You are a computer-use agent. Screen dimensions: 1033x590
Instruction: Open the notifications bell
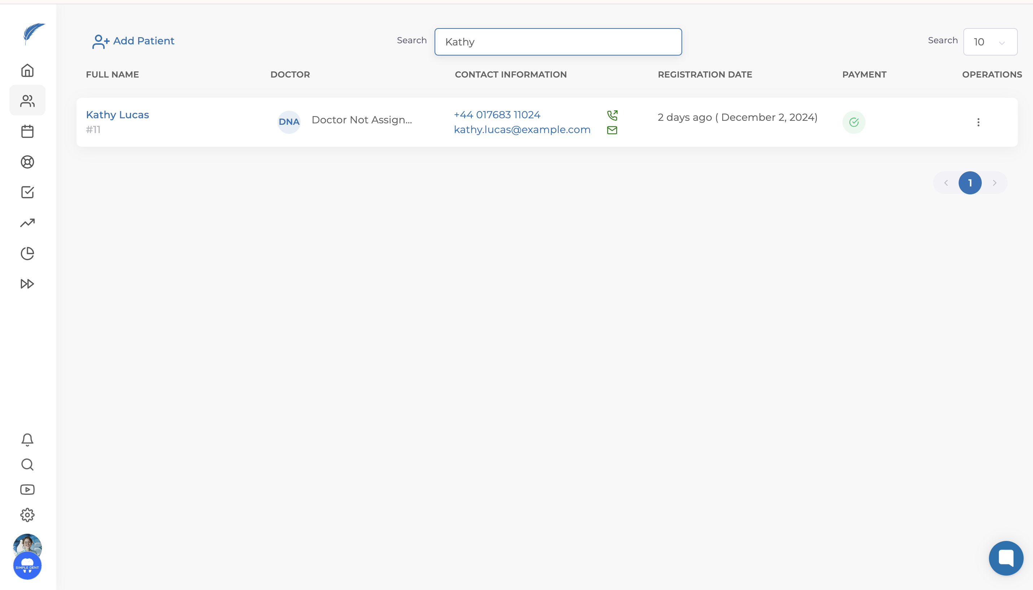tap(27, 440)
